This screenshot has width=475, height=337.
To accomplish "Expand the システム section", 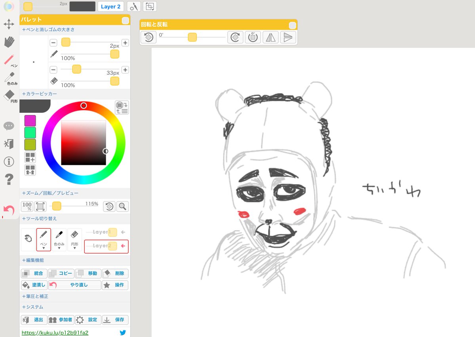I will 33,307.
